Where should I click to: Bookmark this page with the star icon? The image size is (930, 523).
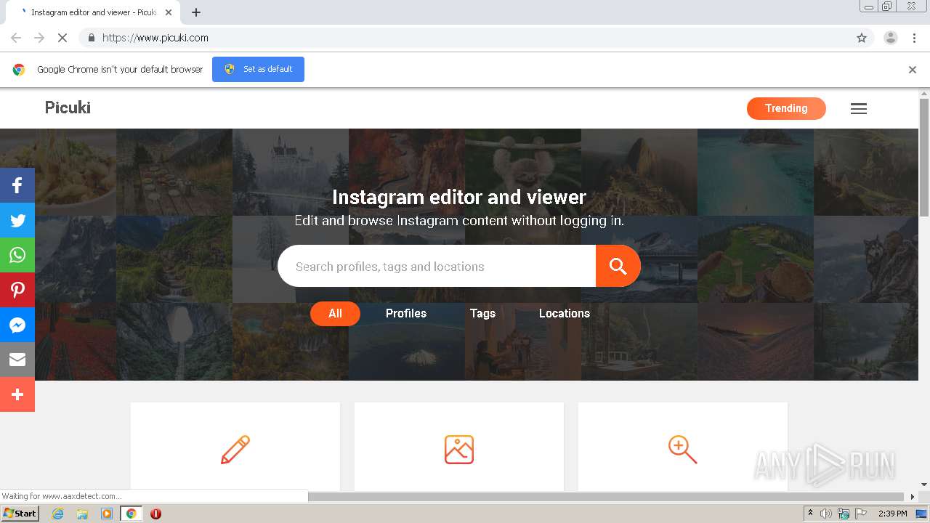pos(862,38)
